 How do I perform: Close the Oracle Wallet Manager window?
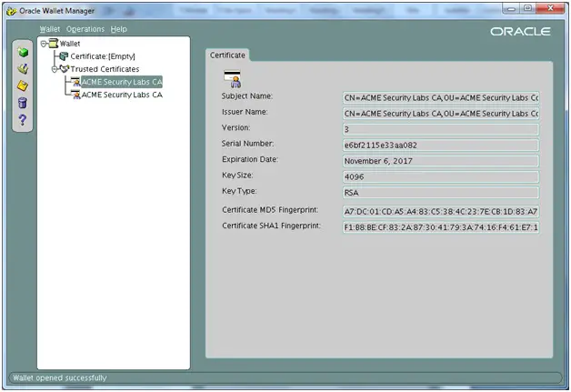(x=550, y=8)
